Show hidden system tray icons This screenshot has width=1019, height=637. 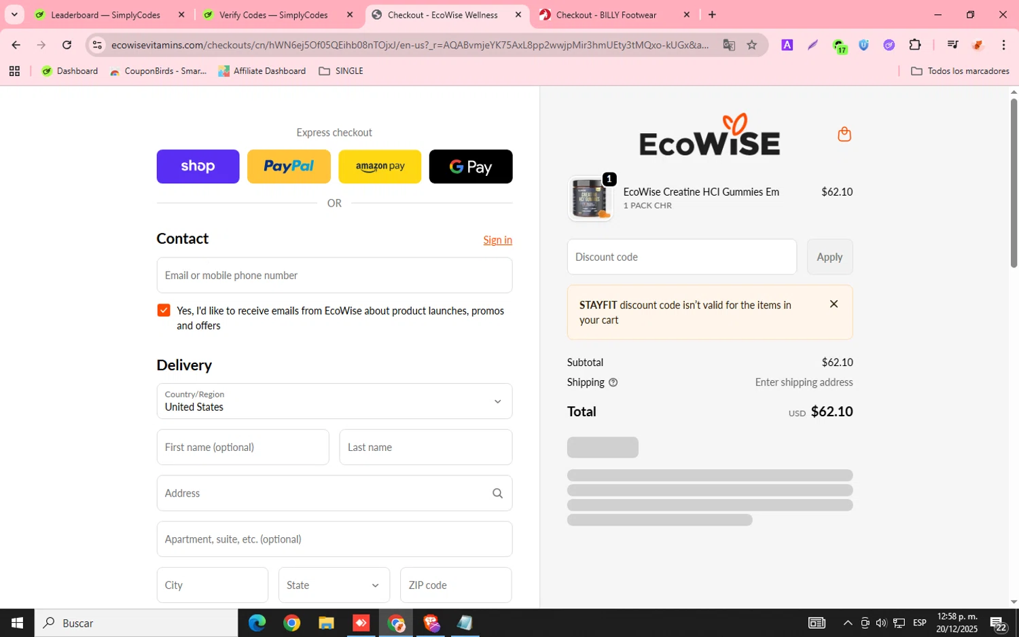pos(847,623)
